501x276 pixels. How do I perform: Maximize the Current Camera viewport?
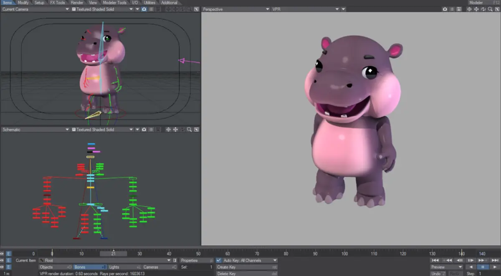[x=196, y=9]
